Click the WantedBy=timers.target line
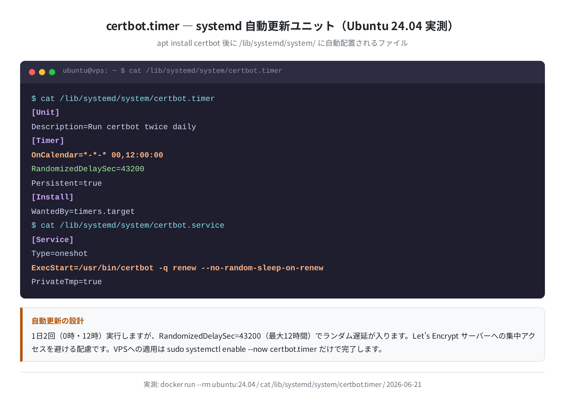 [x=83, y=211]
